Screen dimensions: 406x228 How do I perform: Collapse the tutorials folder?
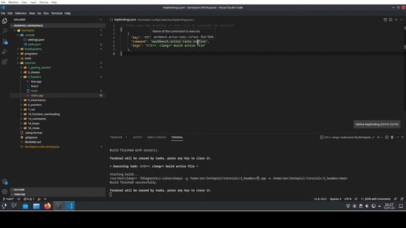58,63
